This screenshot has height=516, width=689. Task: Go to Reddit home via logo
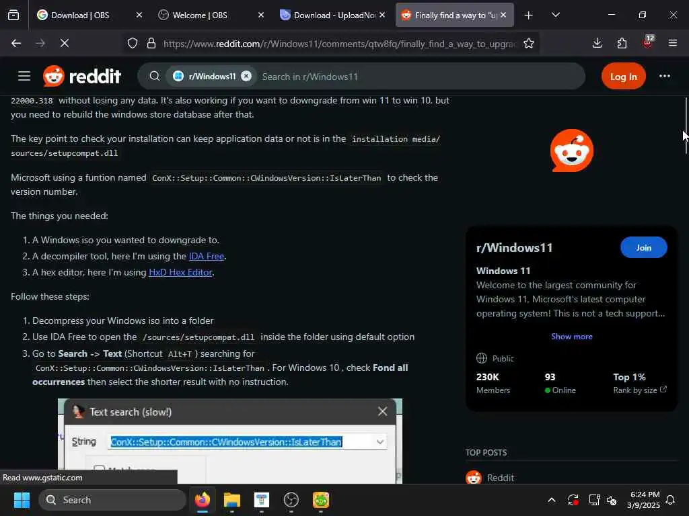click(x=82, y=77)
